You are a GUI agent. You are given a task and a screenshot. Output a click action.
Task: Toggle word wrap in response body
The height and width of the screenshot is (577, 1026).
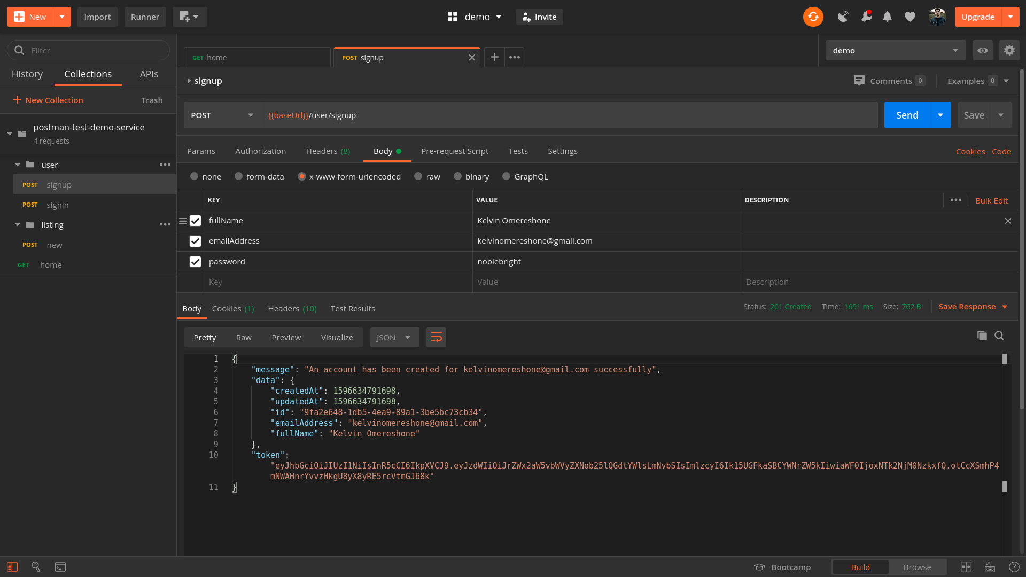tap(436, 337)
